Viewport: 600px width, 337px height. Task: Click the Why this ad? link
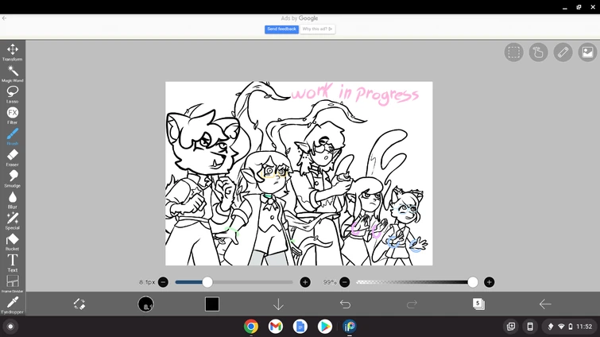coord(318,29)
